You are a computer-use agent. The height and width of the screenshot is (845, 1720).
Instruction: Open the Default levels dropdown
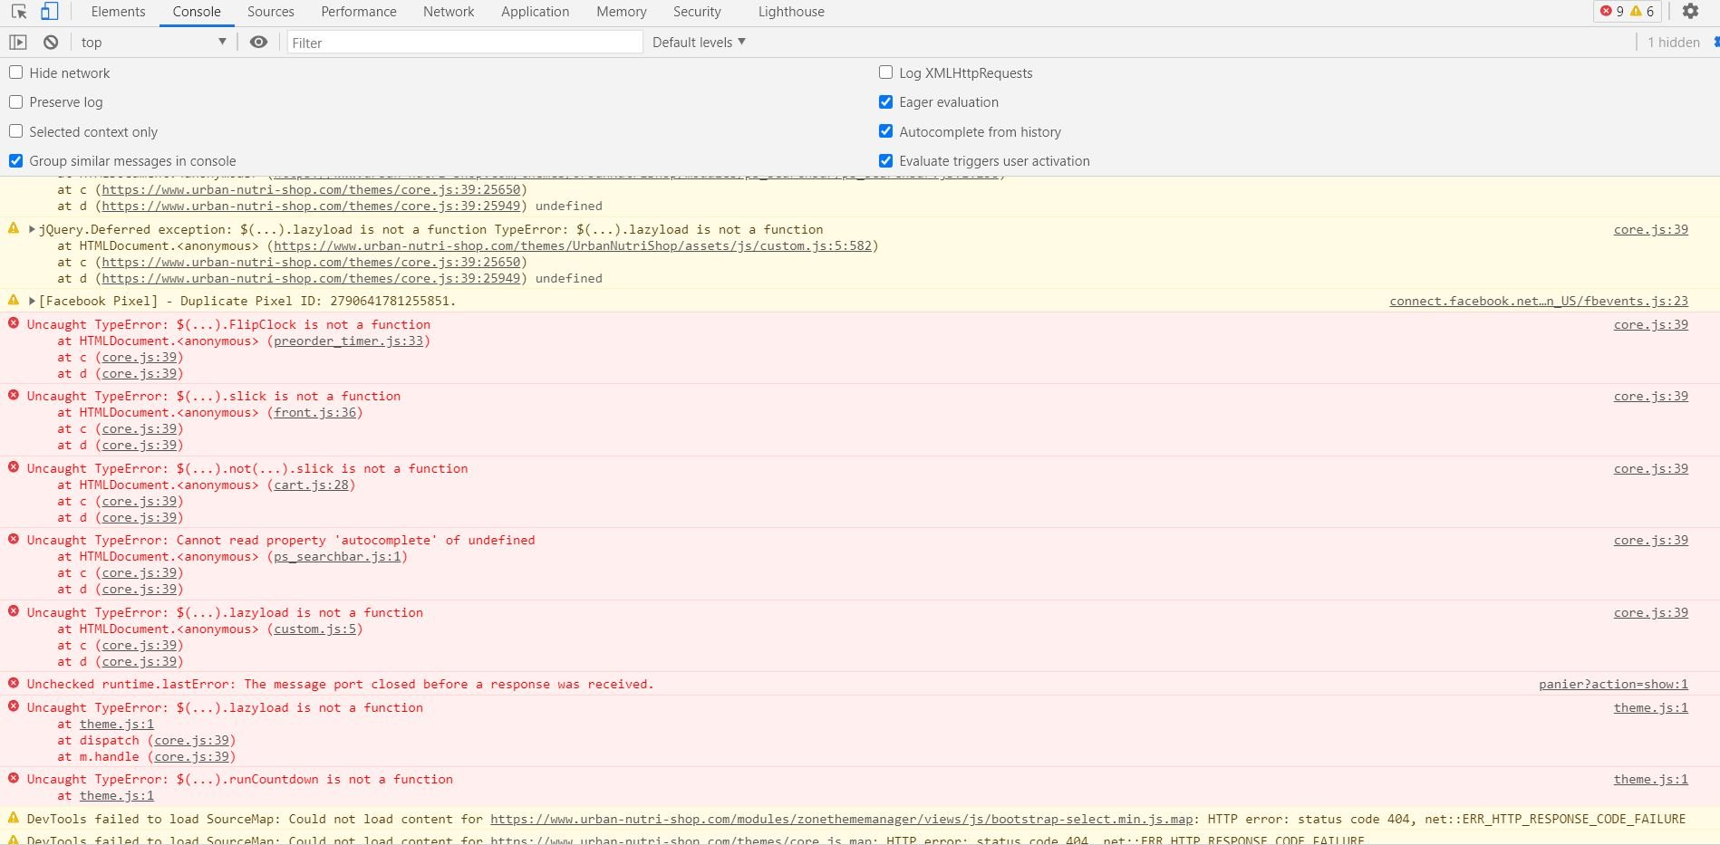(699, 43)
